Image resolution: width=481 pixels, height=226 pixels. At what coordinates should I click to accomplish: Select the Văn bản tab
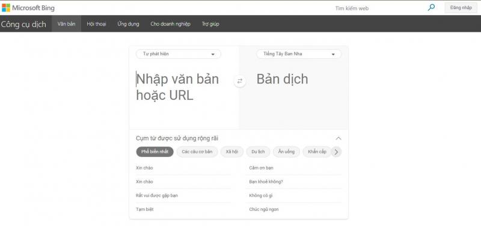click(66, 24)
